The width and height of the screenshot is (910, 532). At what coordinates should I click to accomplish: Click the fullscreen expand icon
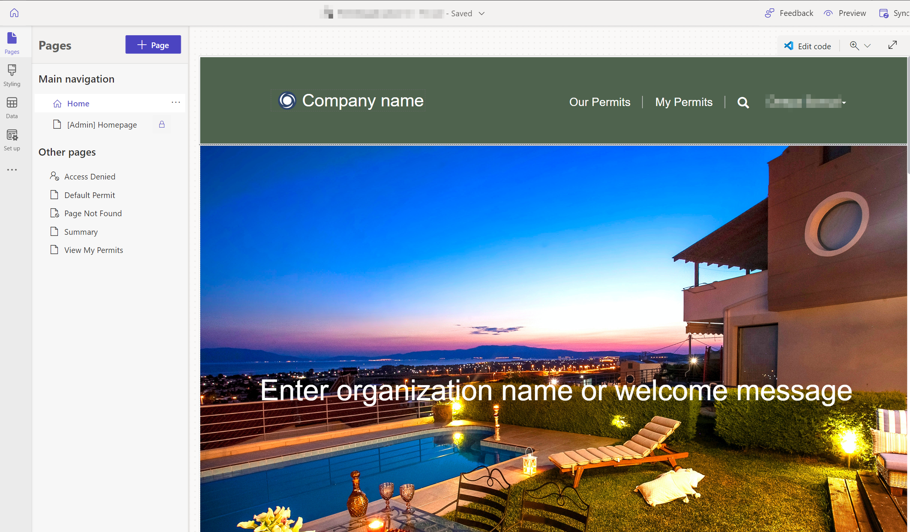(x=893, y=44)
